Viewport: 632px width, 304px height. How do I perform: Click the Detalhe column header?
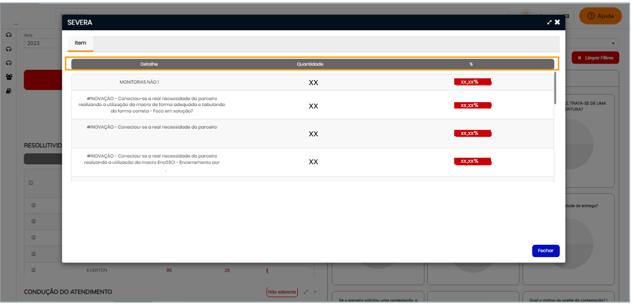point(149,64)
